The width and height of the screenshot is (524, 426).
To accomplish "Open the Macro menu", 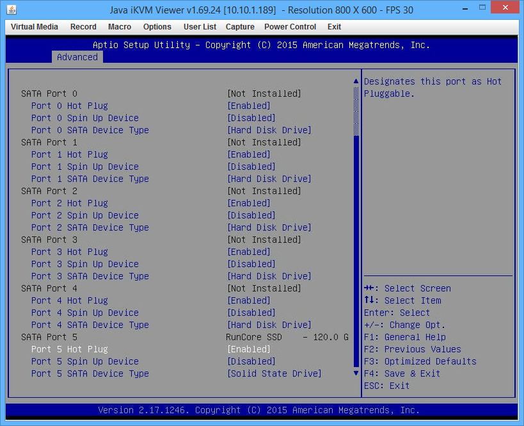I will 120,27.
